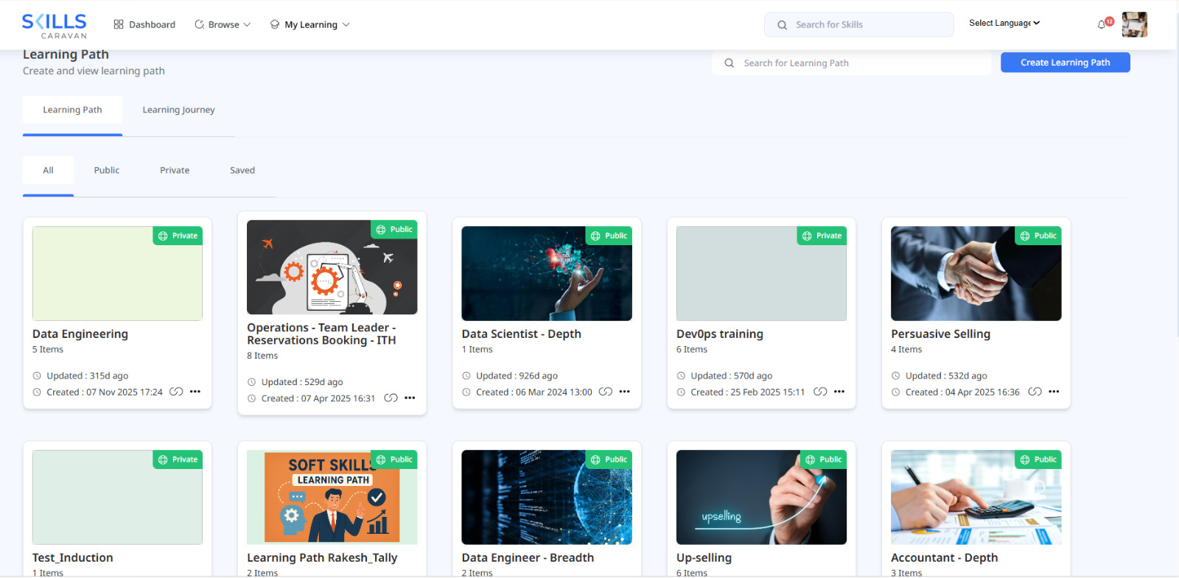Open Learning Path Rakesh_Tally title
The image size is (1179, 578).
click(322, 558)
